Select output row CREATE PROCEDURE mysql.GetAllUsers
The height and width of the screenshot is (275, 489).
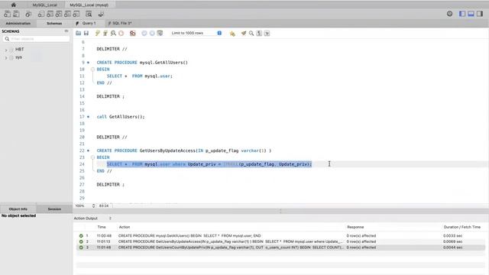(x=280, y=236)
